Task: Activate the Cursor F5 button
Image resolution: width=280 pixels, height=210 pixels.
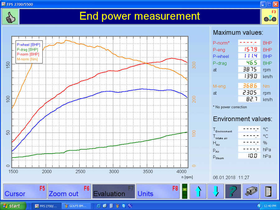Action: coord(25,191)
